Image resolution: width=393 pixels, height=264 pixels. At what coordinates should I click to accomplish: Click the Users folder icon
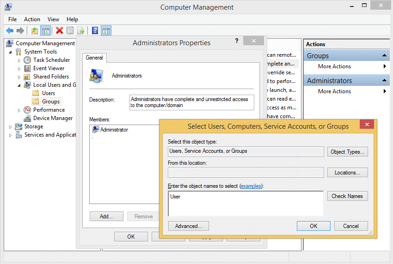(x=36, y=93)
